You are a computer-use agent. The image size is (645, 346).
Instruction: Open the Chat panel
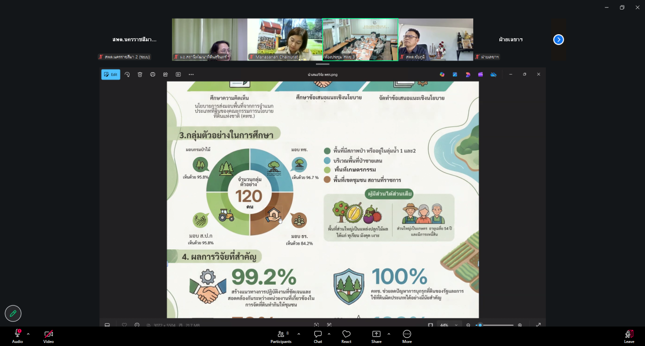[318, 336]
